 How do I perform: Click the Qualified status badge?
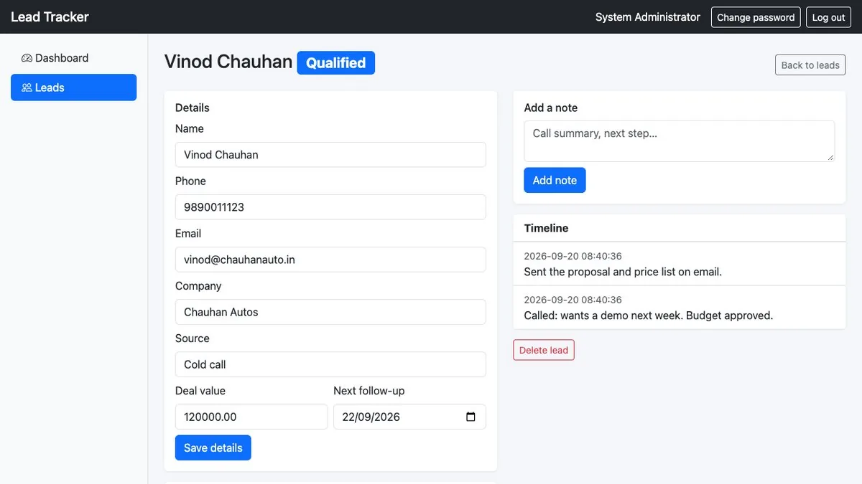[x=335, y=62]
